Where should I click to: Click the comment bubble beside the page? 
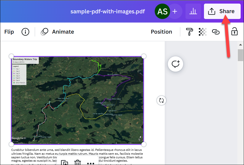[175, 64]
